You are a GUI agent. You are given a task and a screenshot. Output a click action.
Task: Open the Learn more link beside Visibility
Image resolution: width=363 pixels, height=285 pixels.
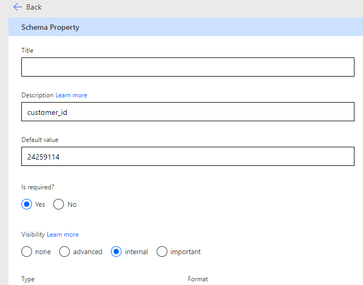[63, 234]
